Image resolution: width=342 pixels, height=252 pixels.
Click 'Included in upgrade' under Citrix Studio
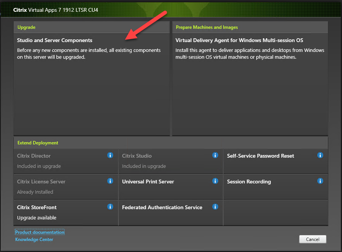point(144,166)
